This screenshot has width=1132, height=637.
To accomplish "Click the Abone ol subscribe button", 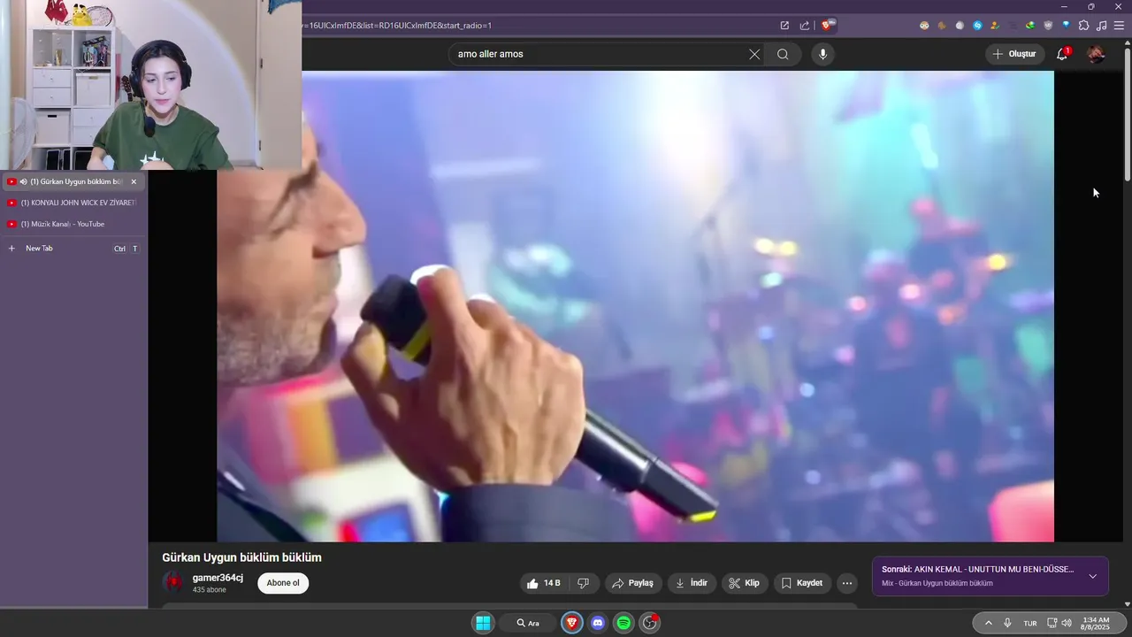I will 283,583.
